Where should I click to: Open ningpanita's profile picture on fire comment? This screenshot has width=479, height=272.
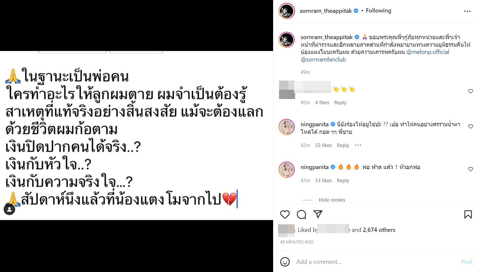(287, 169)
